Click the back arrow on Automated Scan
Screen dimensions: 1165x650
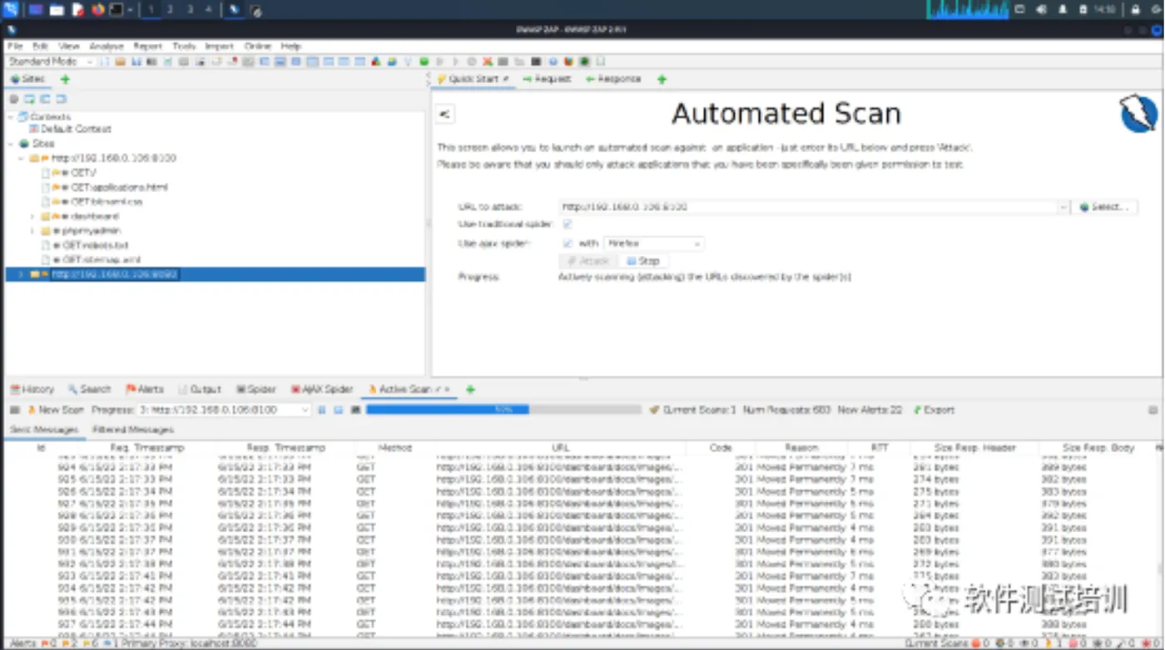tap(445, 114)
